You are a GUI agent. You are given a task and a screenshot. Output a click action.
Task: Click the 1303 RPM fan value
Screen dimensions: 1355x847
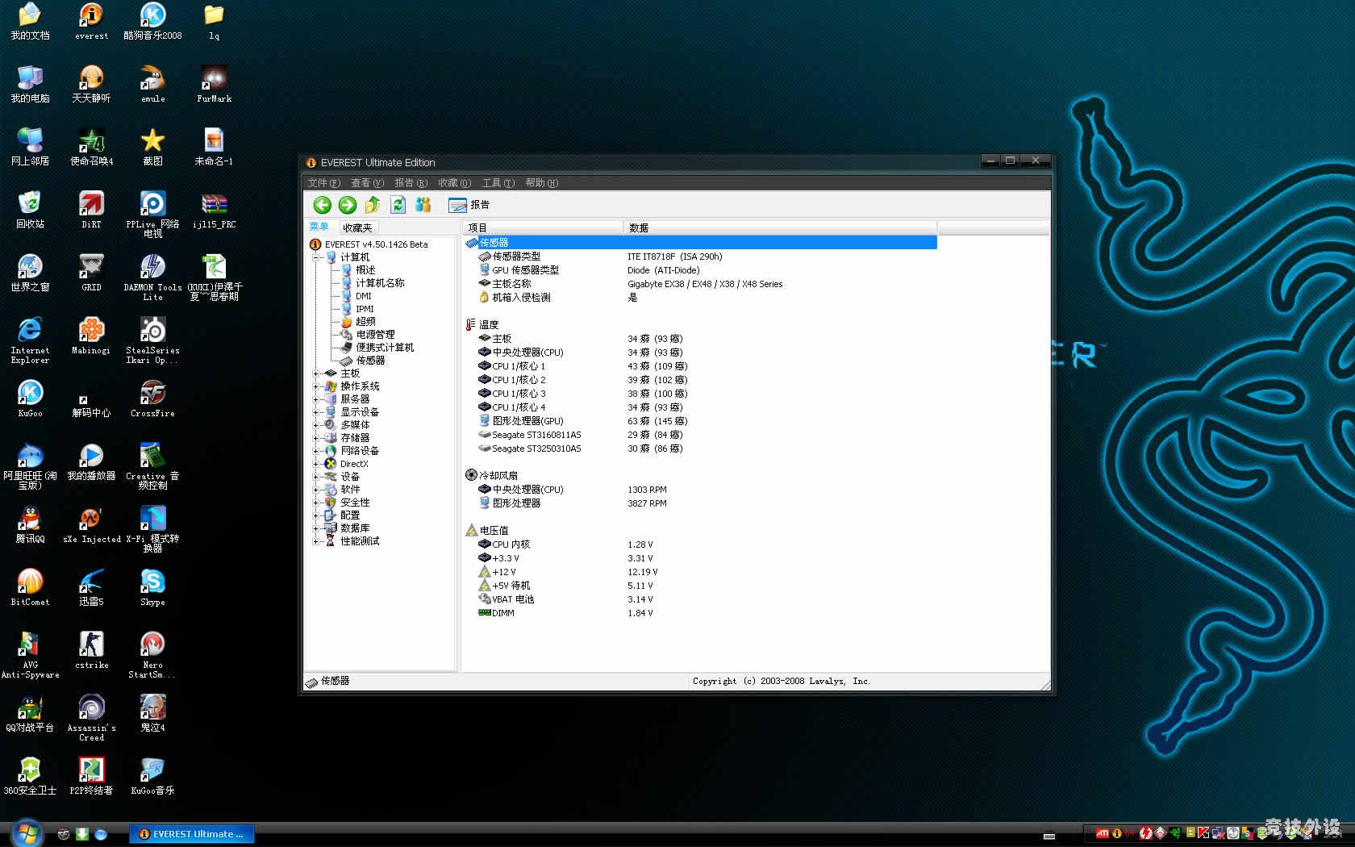[647, 490]
